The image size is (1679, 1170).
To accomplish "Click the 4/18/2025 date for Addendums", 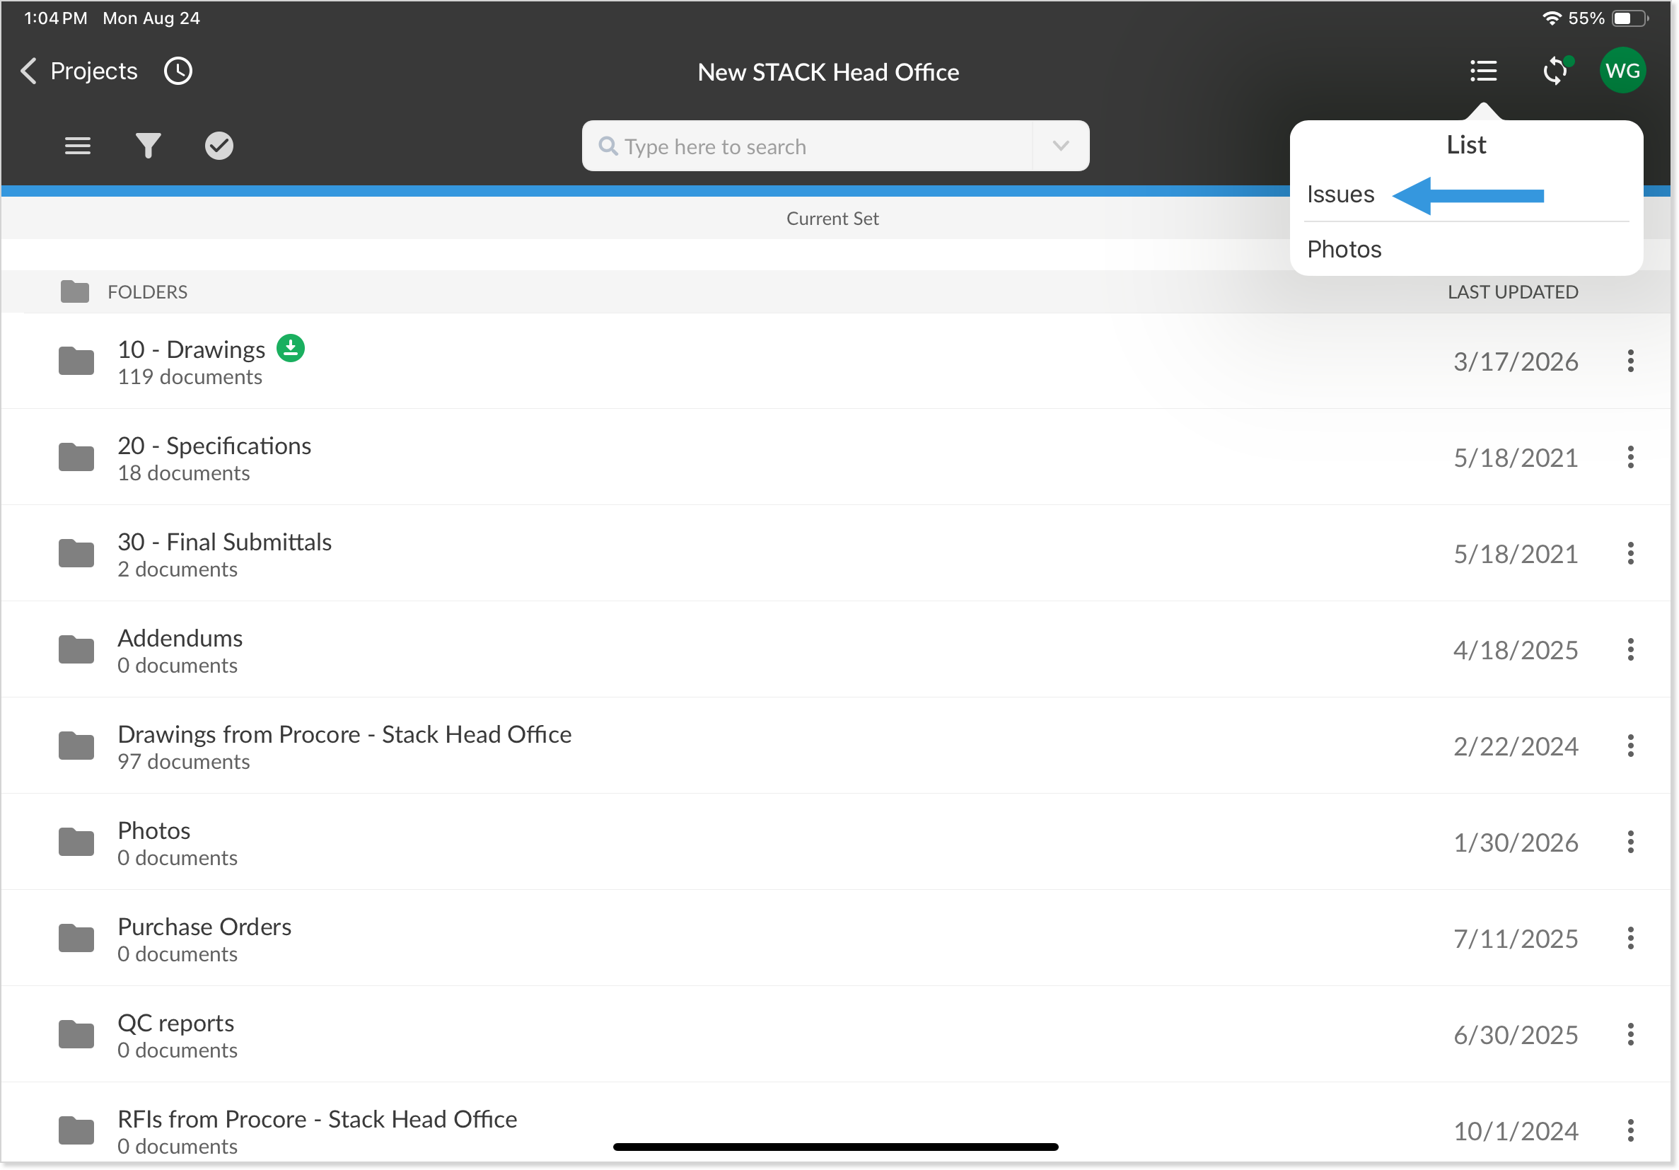I will point(1515,651).
